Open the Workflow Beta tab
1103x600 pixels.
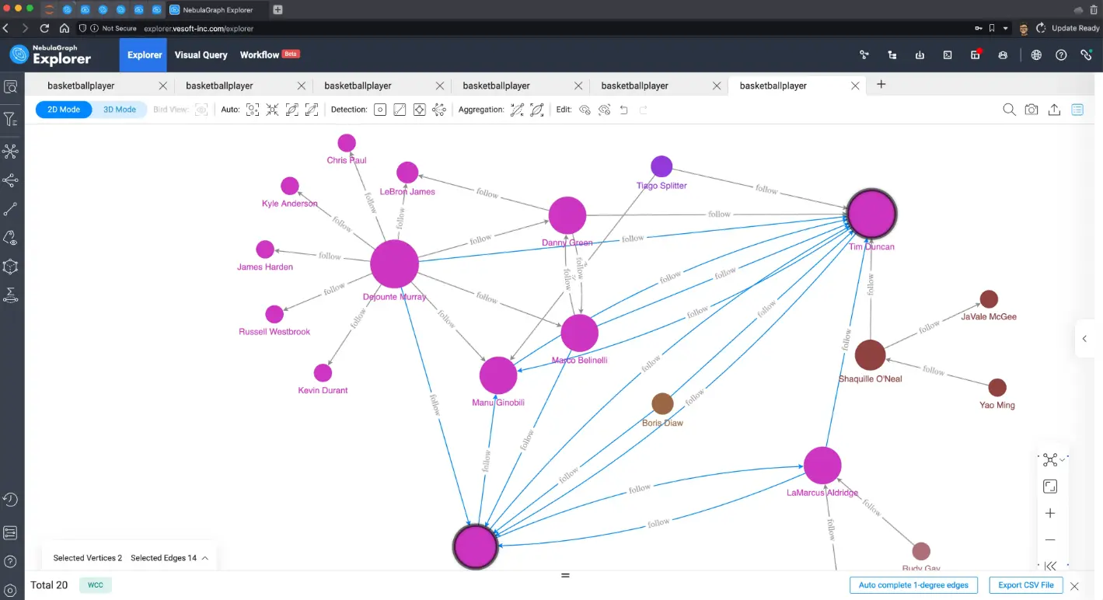269,55
